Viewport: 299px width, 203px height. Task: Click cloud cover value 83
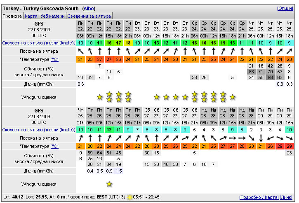251,72
